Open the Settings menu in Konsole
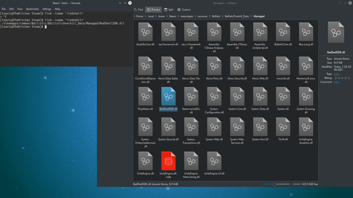Screen dimensions: 353x198 click(46, 9)
